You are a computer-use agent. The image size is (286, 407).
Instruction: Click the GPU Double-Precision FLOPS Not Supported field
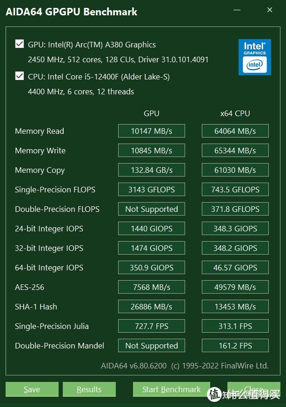151,209
